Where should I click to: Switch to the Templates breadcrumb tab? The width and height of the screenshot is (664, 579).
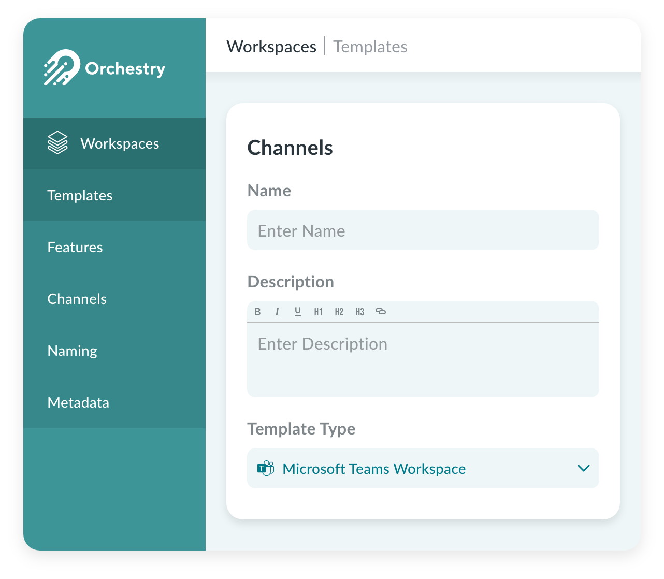click(370, 46)
